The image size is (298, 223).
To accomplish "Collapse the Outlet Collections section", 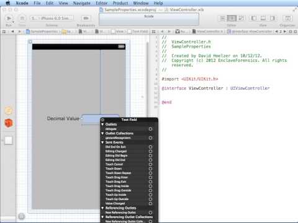I will pos(102,133).
